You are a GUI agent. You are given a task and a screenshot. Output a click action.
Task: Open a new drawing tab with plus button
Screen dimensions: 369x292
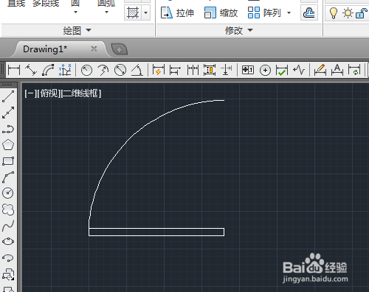[x=120, y=49]
